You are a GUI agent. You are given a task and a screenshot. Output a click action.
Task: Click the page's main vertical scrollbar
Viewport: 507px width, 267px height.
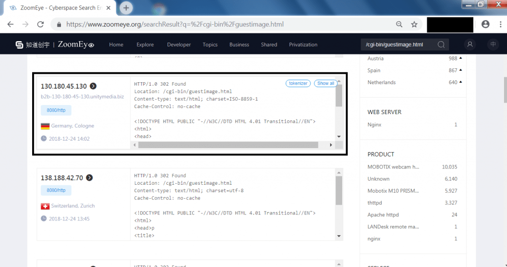click(x=506, y=90)
